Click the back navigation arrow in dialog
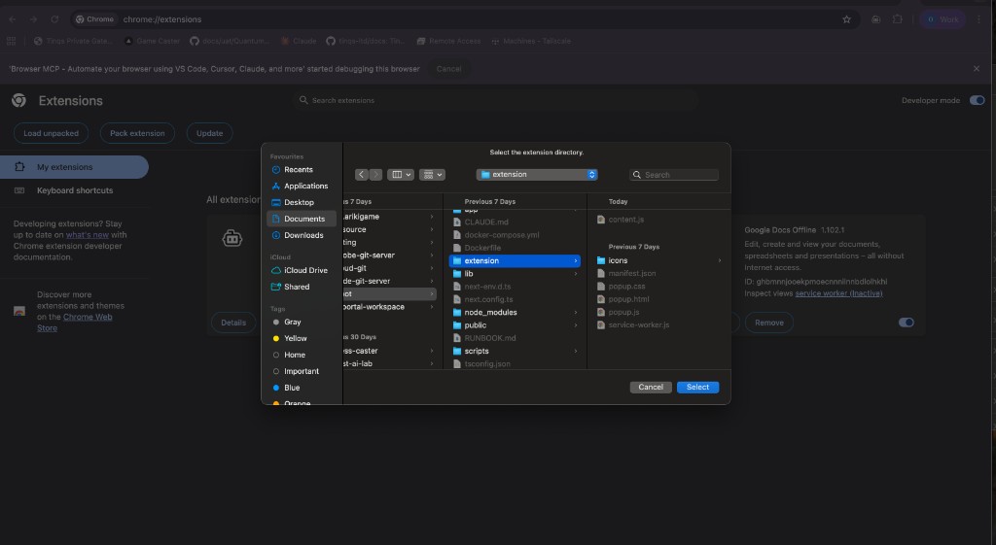 point(362,175)
